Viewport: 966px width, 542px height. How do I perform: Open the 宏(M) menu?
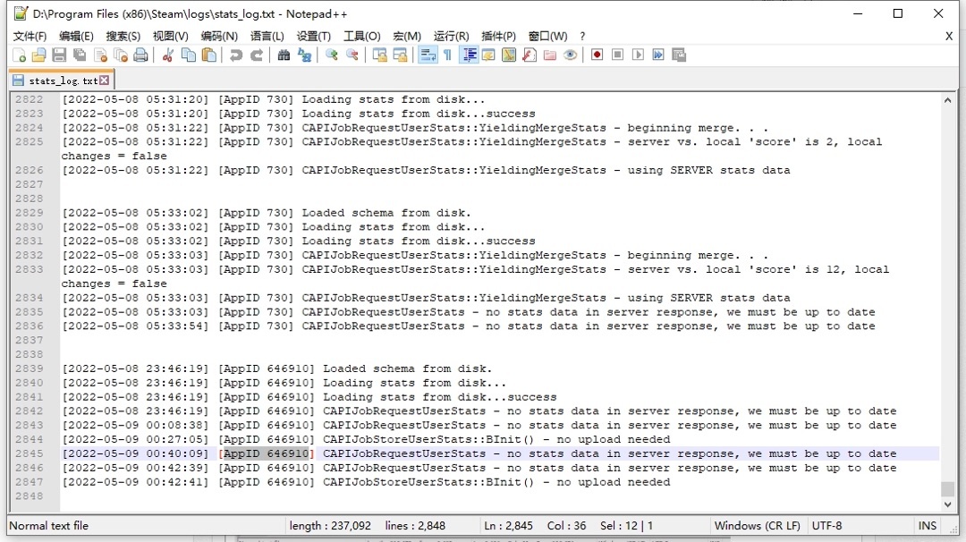coord(407,37)
